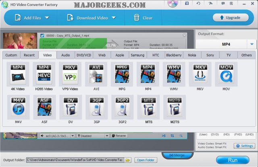Choose the 3GP format icon
The height and width of the screenshot is (167, 258).
click(97, 107)
